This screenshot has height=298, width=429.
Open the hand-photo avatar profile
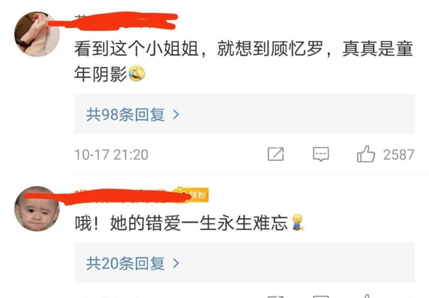[37, 34]
